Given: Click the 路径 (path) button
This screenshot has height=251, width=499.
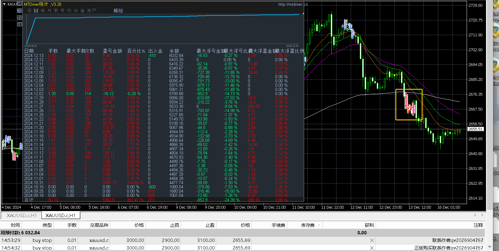Looking at the screenshot, I should [x=118, y=11].
